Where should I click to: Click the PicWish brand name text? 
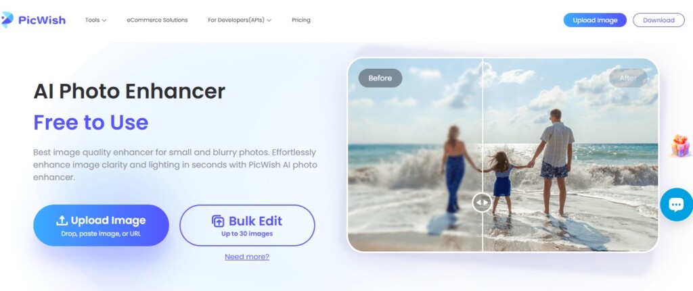[x=42, y=20]
